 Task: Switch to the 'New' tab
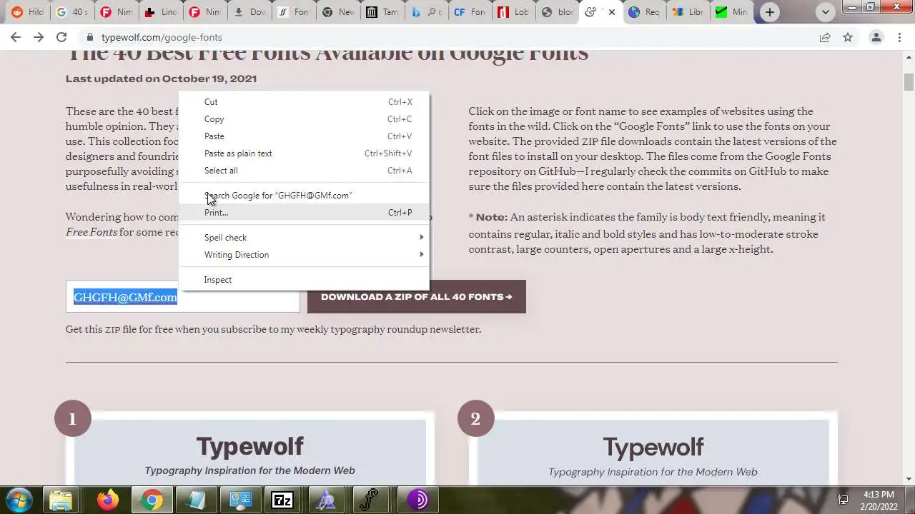(338, 12)
